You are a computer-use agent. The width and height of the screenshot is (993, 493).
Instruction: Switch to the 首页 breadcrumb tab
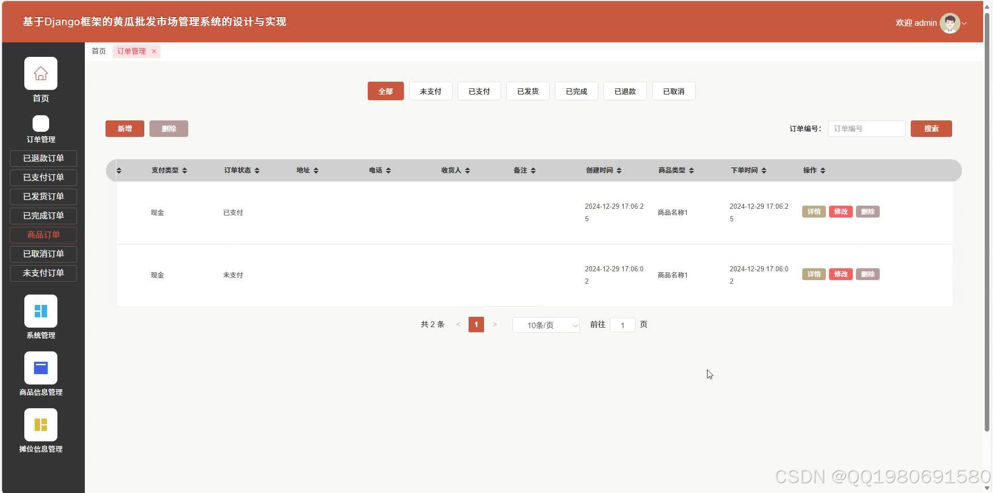(x=99, y=51)
